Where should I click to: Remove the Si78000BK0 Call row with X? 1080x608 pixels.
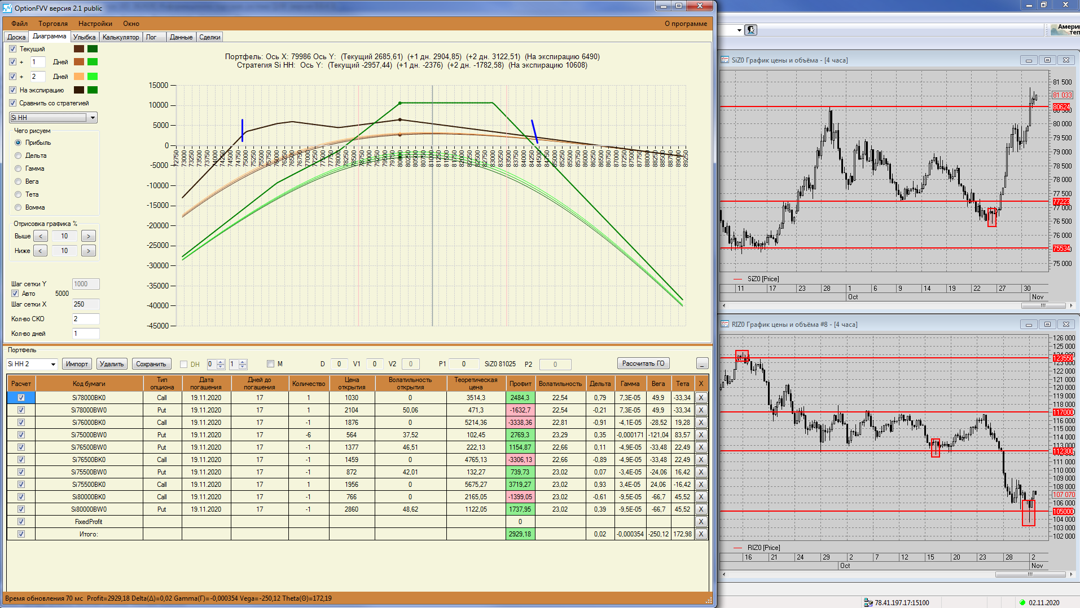point(701,398)
